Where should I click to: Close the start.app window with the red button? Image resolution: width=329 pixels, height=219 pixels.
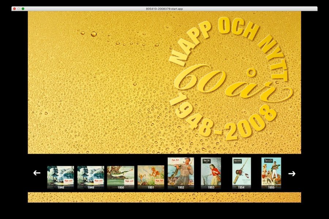click(x=15, y=9)
